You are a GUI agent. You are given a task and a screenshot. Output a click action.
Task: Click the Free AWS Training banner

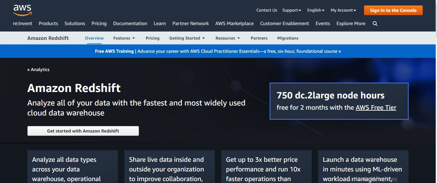218,51
